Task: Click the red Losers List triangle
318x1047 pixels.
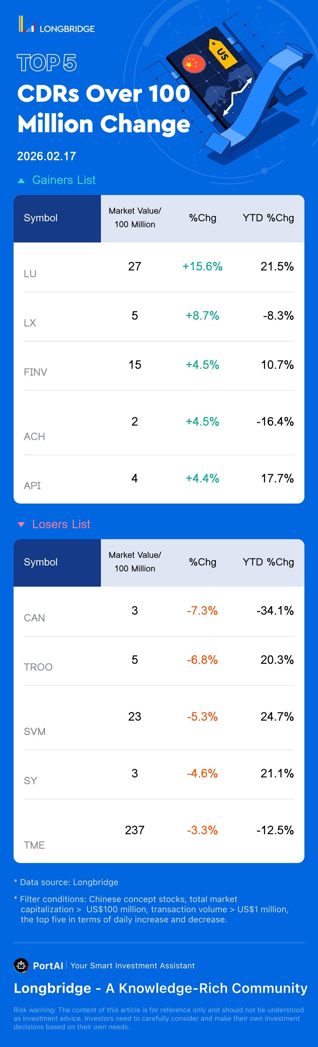Action: pyautogui.click(x=21, y=525)
